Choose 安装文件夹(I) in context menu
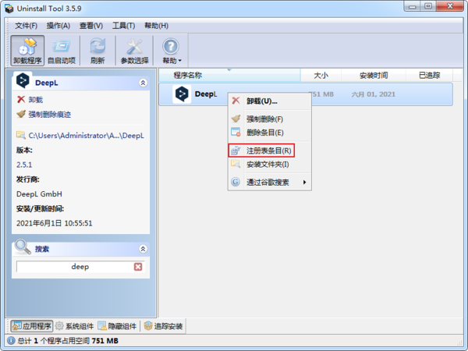468x351 pixels. point(268,165)
